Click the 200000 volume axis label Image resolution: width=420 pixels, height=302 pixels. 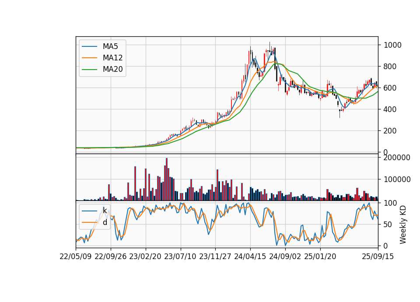(x=397, y=158)
